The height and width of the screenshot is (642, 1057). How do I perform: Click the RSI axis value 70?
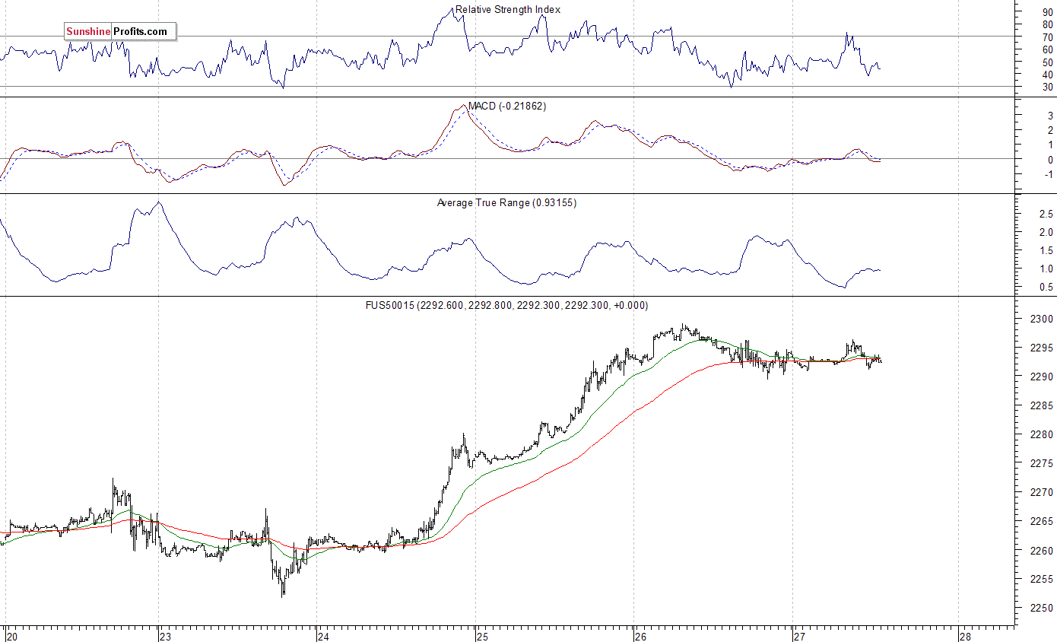(1047, 37)
